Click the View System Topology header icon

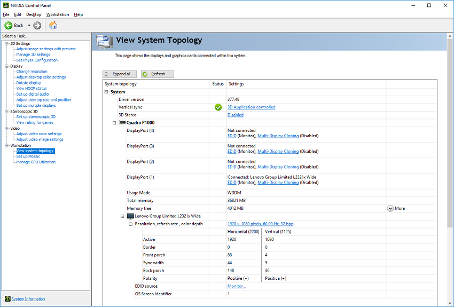click(105, 42)
